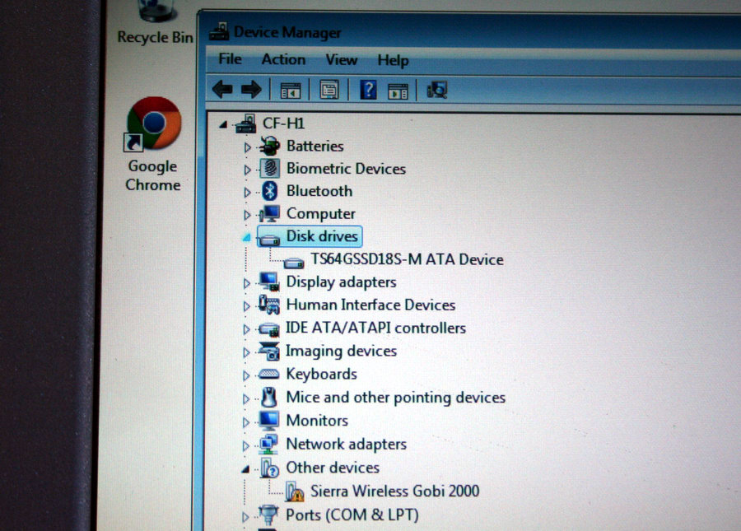
Task: Open Properties from the toolbar icon
Action: pyautogui.click(x=329, y=90)
